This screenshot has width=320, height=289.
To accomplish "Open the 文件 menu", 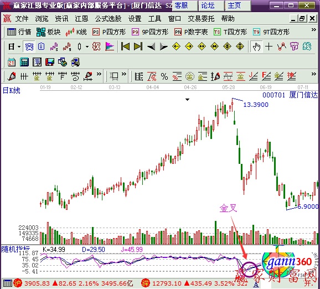I will click(22, 19).
